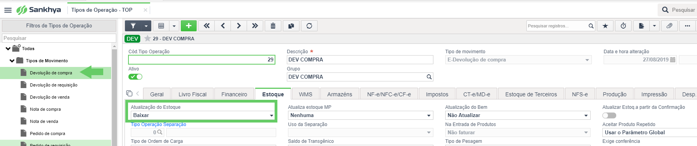
Task: Go to the first record
Action: pyautogui.click(x=206, y=26)
